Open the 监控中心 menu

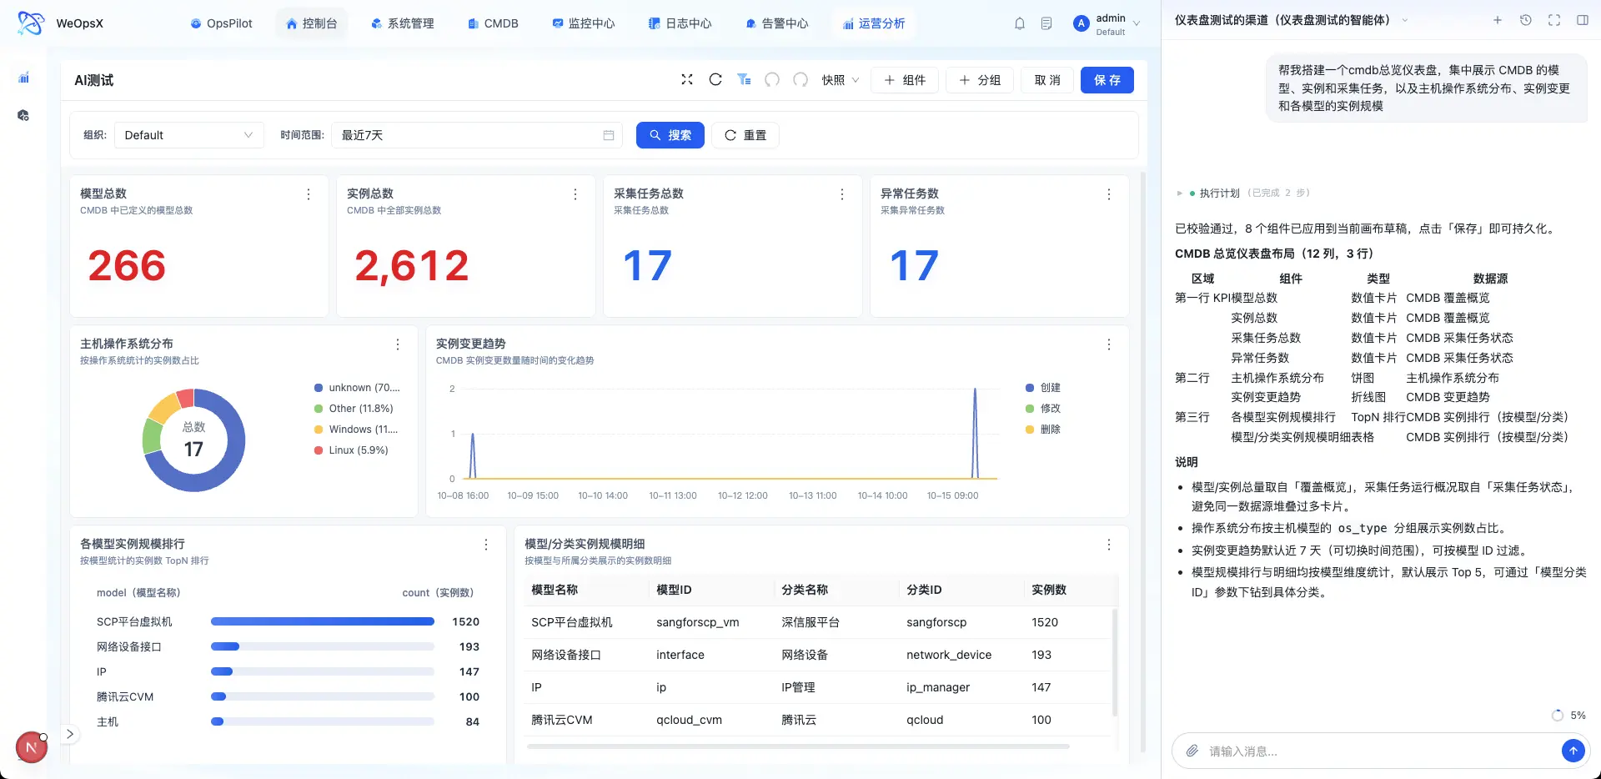584,23
